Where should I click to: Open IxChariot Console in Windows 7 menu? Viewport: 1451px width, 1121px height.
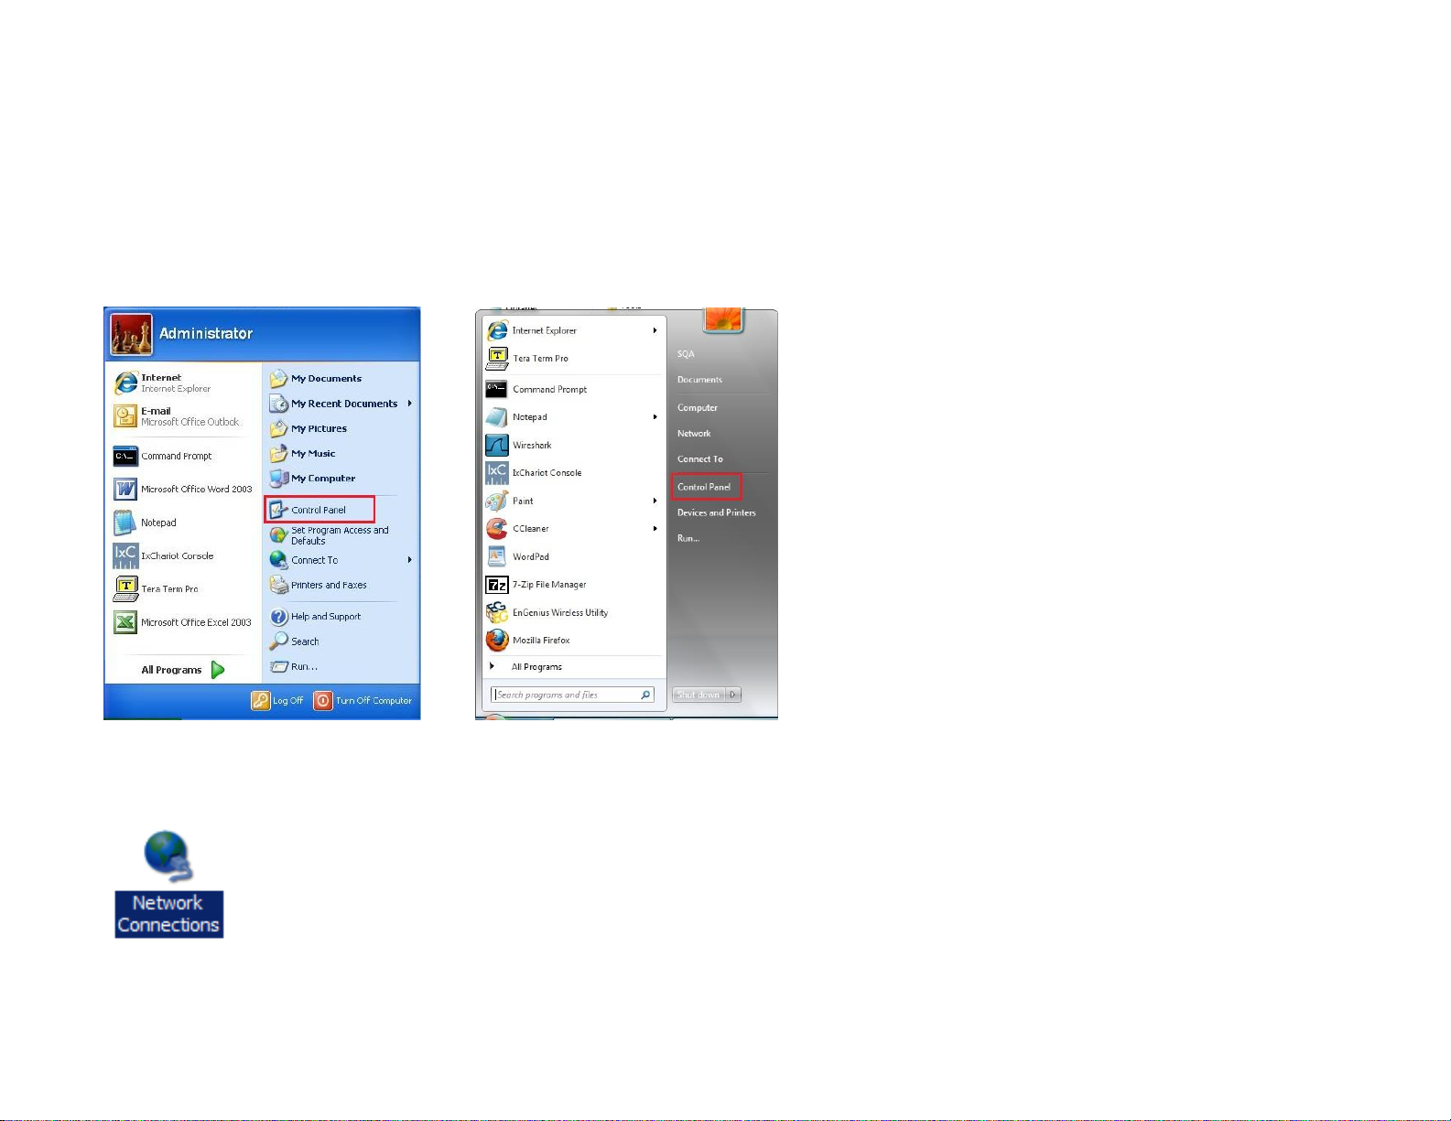tap(535, 473)
